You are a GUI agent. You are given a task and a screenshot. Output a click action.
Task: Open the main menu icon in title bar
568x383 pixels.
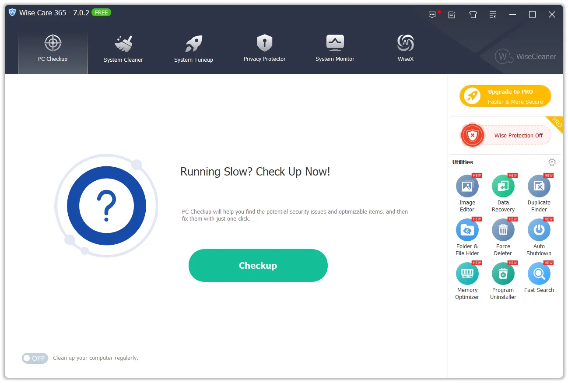point(493,14)
